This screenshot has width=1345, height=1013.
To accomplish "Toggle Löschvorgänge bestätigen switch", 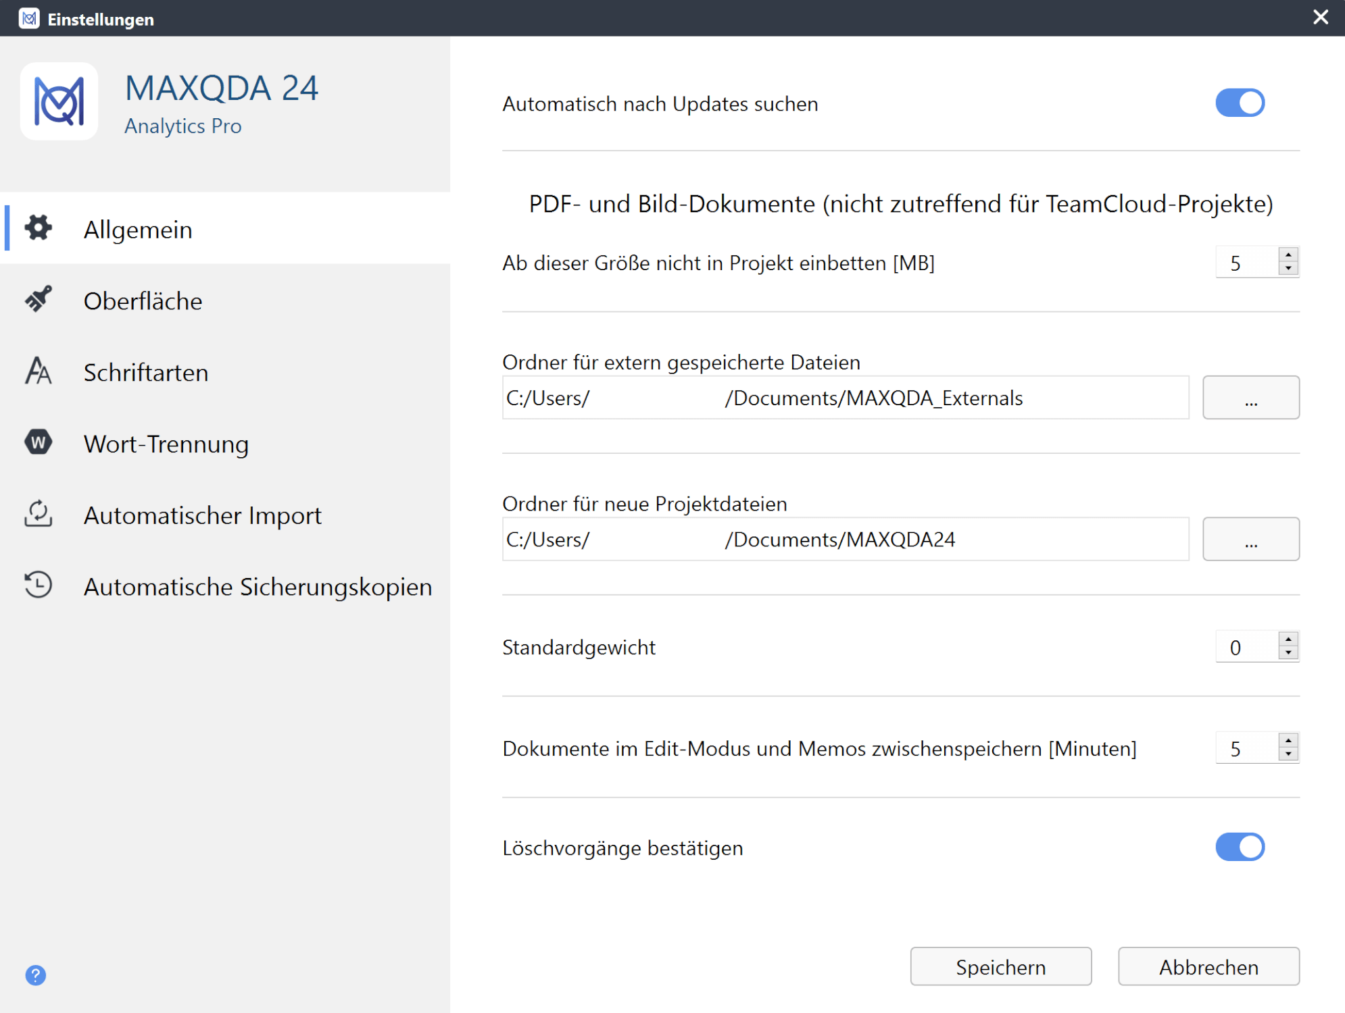I will tap(1240, 847).
